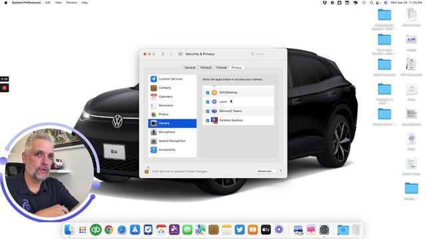Go forward with the right chevron
The height and width of the screenshot is (239, 426).
[171, 54]
